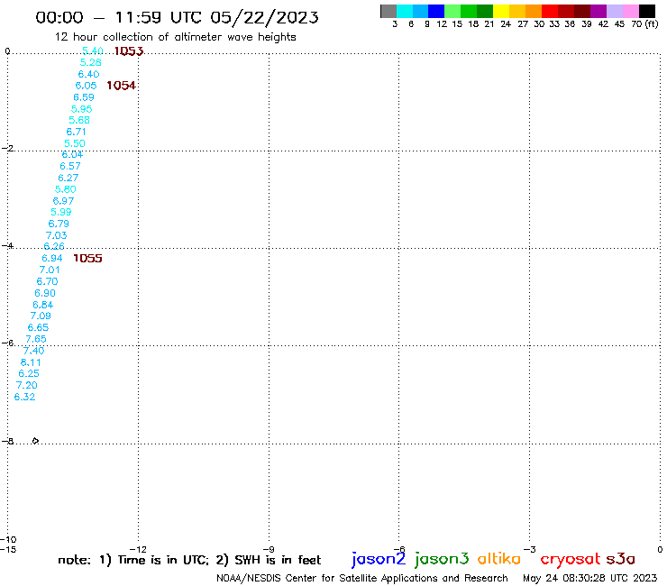Image resolution: width=667 pixels, height=586 pixels.
Task: Click the -4 latitude axis label
Action: (7, 245)
